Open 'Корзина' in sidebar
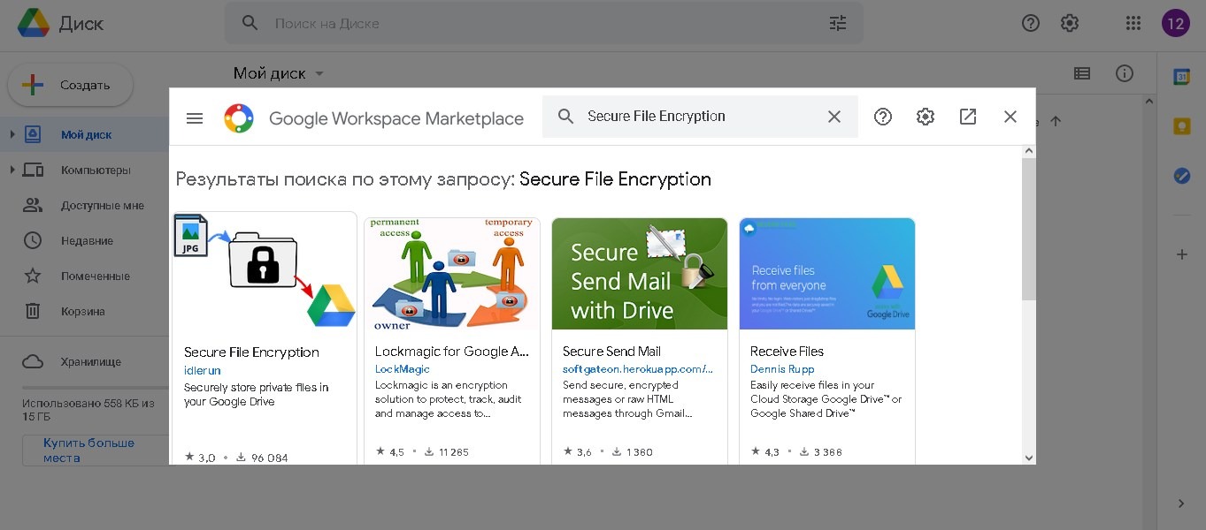 point(82,312)
